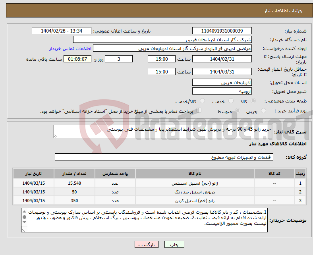Click resize handle of description text area
Image resolution: width=313 pixels, height=255 pixels.
[56, 136]
